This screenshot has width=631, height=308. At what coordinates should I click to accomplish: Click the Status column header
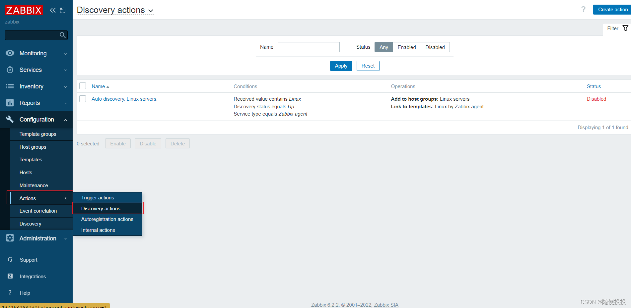(x=594, y=86)
